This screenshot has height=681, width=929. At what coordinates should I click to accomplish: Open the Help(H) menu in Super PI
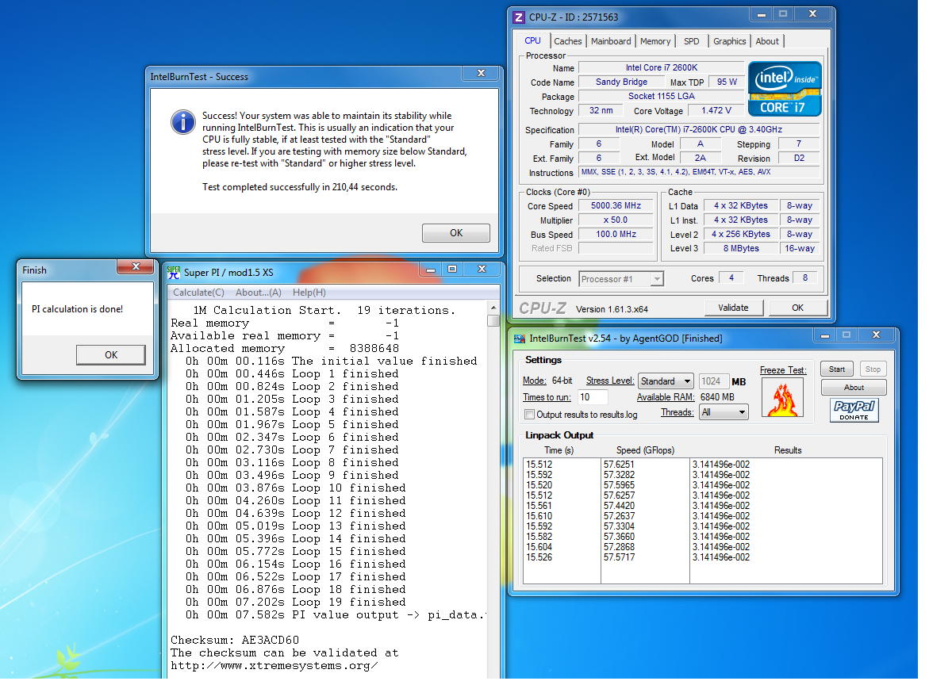309,293
